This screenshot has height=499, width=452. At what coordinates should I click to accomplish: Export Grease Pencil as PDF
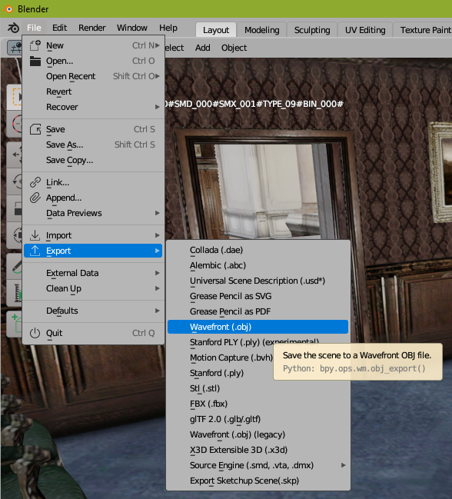(258, 311)
